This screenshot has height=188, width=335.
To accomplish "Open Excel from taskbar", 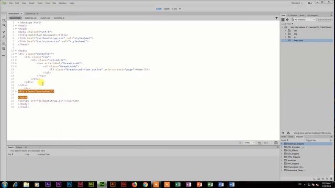I will click(x=178, y=184).
